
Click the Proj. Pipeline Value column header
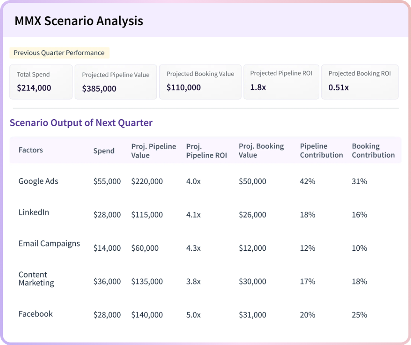point(154,151)
